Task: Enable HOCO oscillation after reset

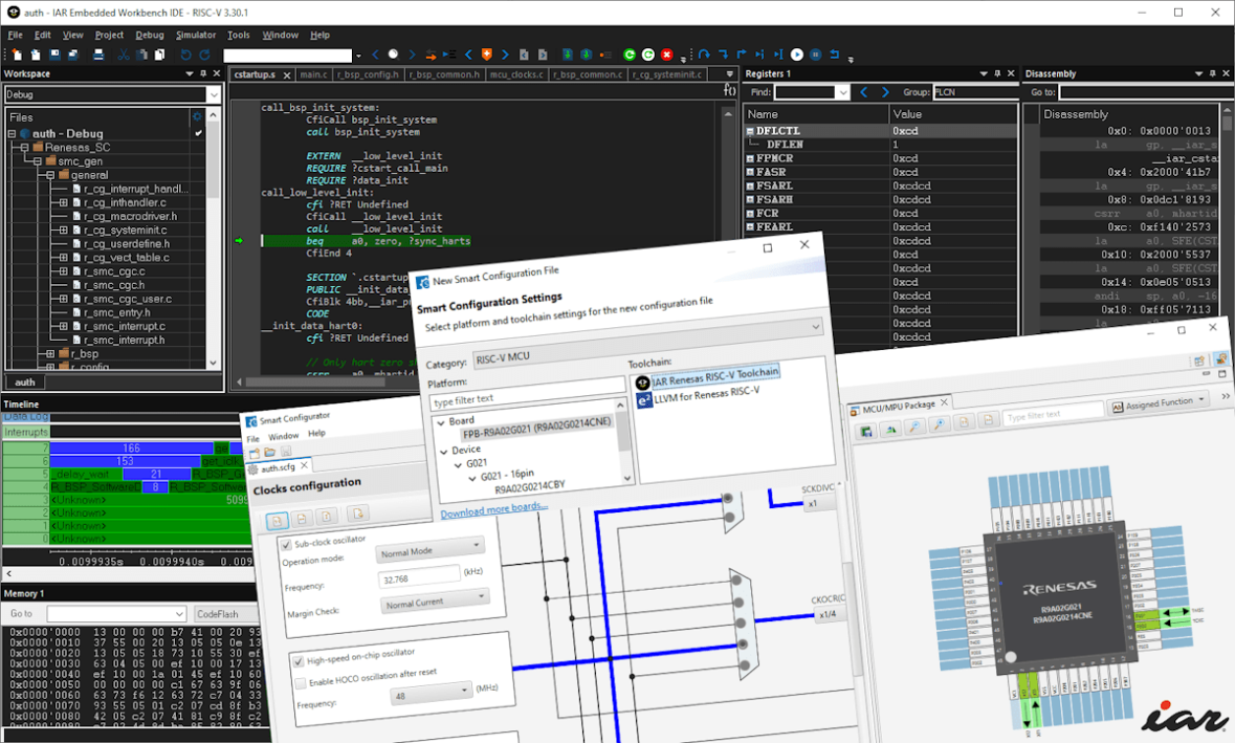Action: (x=300, y=682)
